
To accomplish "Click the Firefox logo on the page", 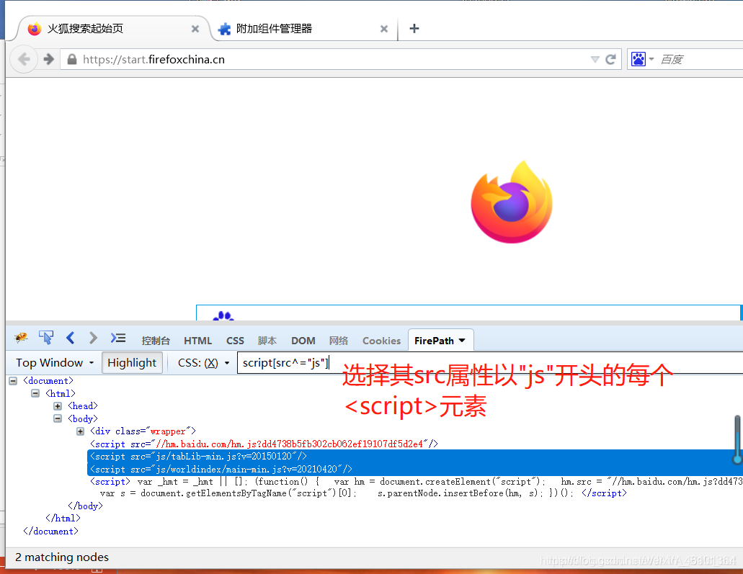I will coord(512,202).
